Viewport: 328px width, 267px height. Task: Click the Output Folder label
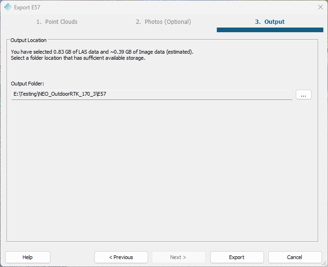[28, 84]
